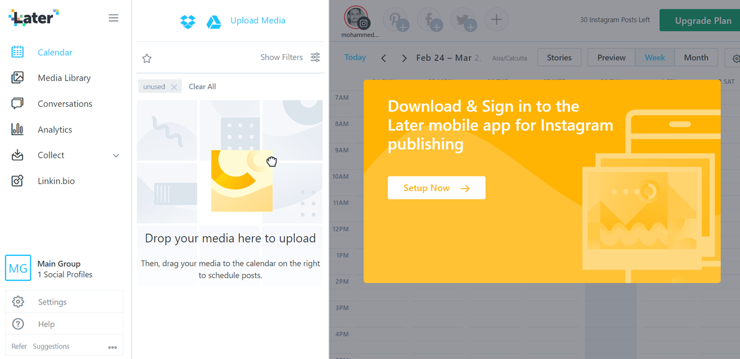
Task: Toggle the starred media filter
Action: (147, 59)
